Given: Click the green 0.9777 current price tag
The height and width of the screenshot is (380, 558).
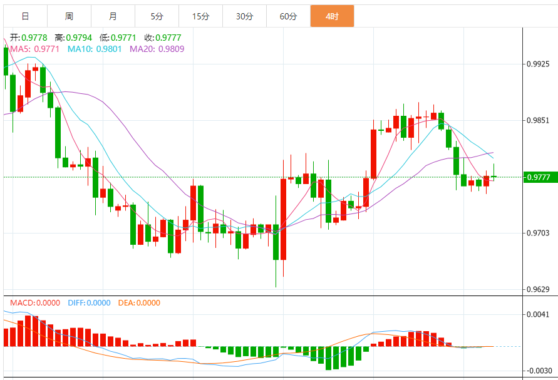Looking at the screenshot, I should tap(540, 177).
